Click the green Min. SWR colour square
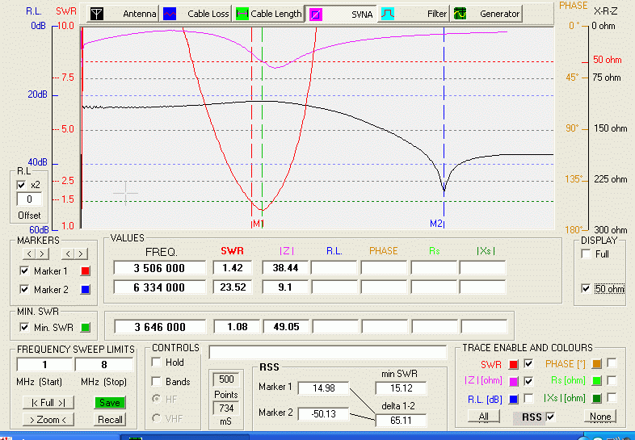Screen dimensions: 635x440 83,327
